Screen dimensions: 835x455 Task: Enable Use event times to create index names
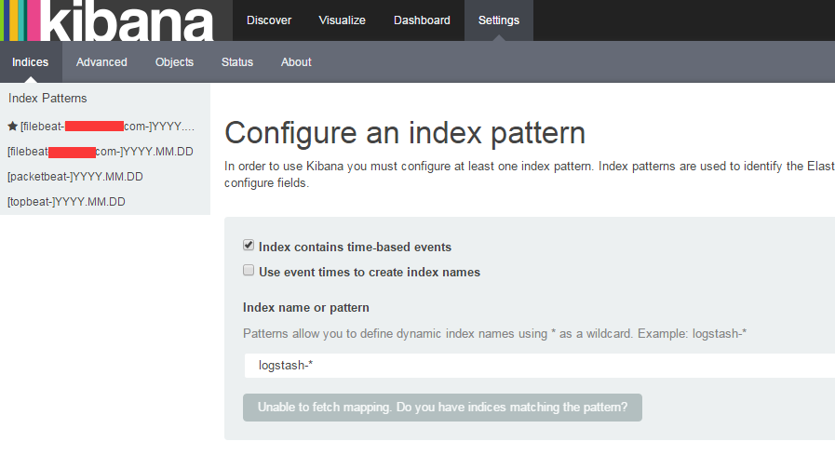coord(249,270)
